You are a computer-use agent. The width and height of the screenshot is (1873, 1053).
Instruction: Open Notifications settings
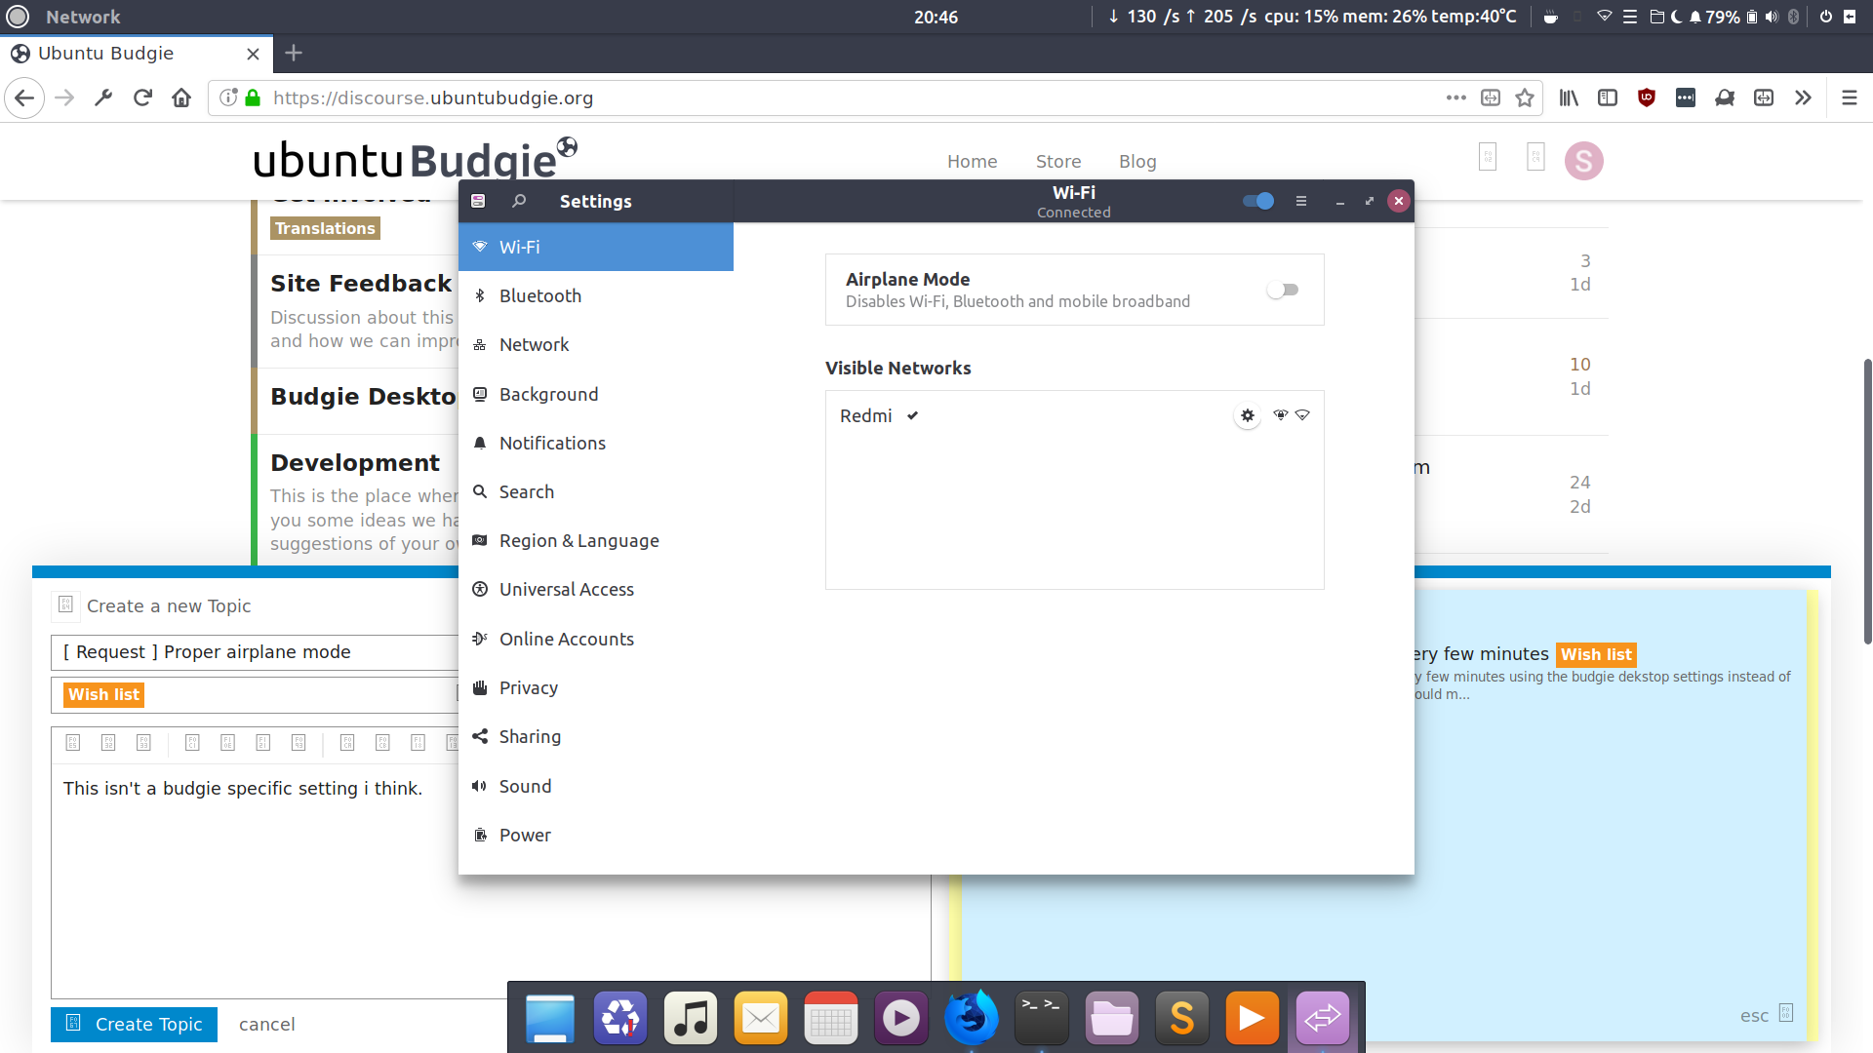(596, 443)
